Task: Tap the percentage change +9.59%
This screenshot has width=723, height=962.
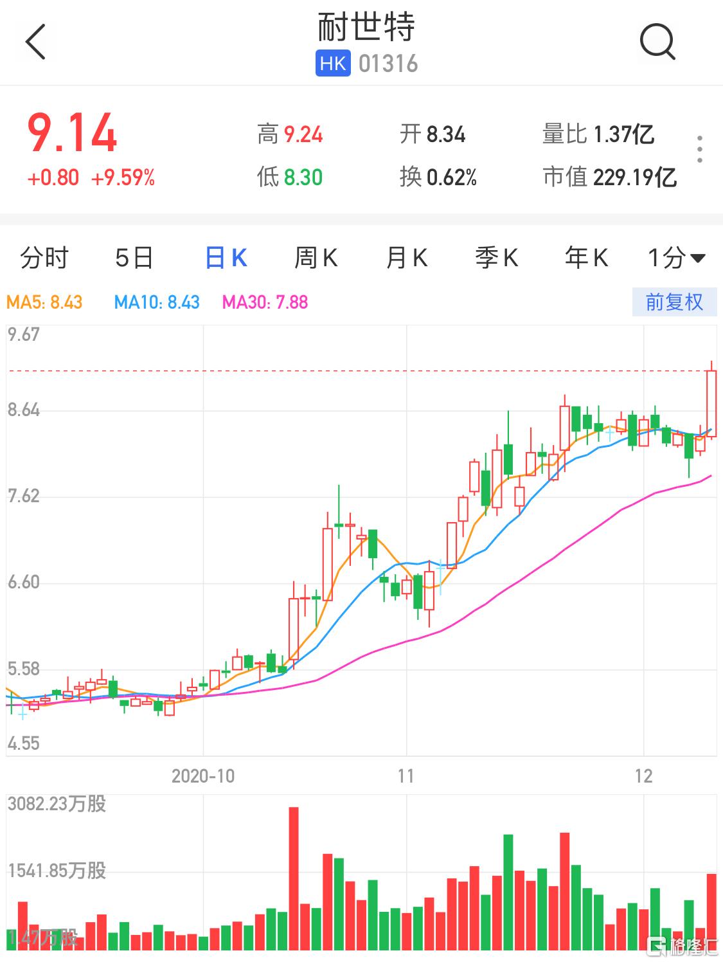Action: [x=123, y=177]
